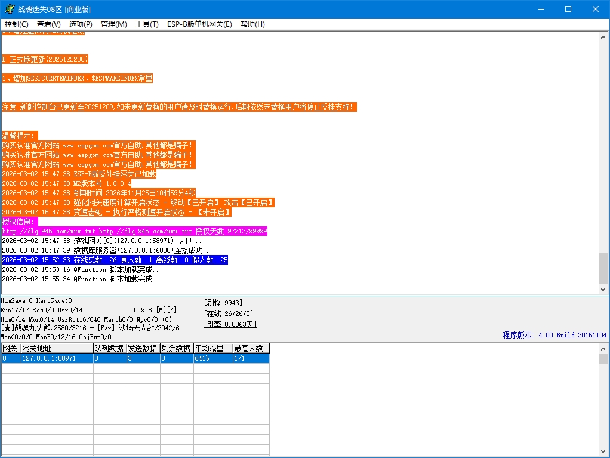Click the log panel scroll-up arrow
Image resolution: width=610 pixels, height=458 pixels.
tap(603, 36)
